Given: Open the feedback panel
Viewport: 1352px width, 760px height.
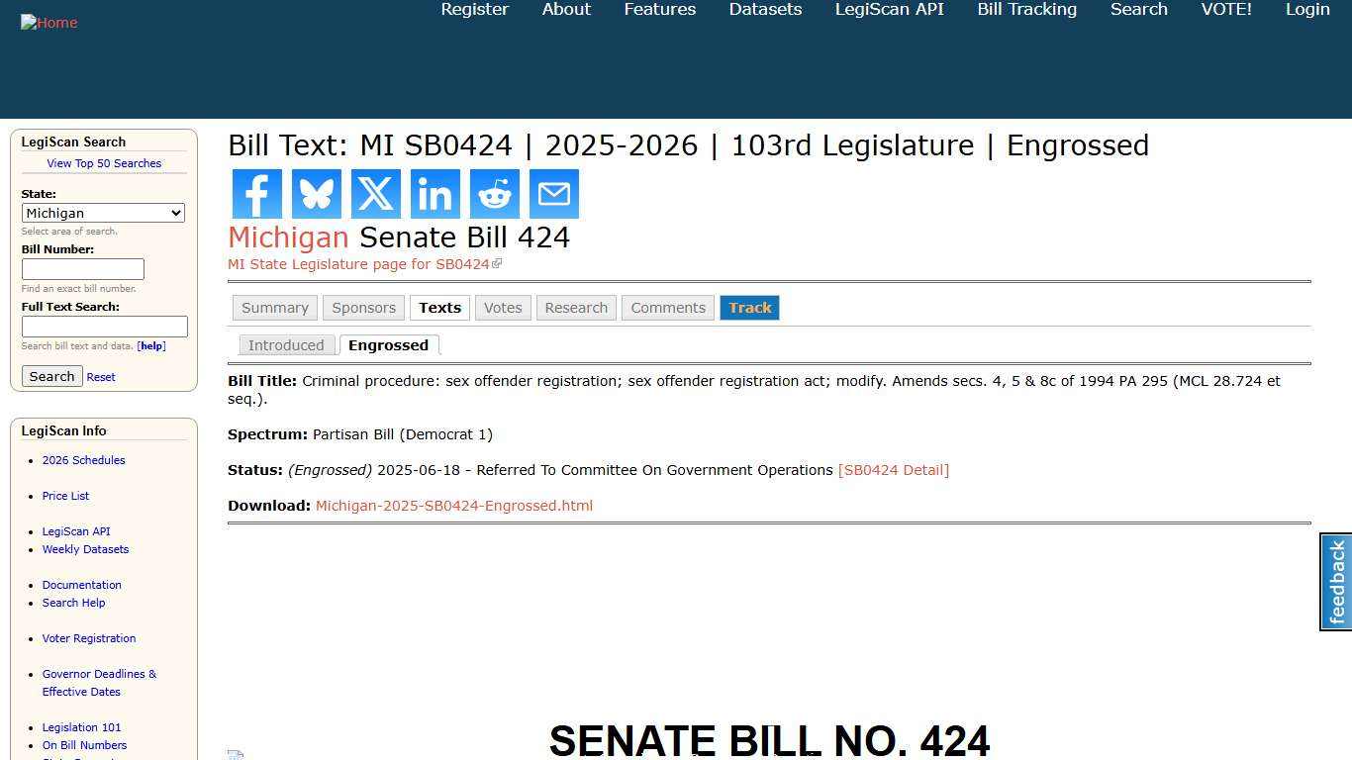Looking at the screenshot, I should click(x=1334, y=581).
